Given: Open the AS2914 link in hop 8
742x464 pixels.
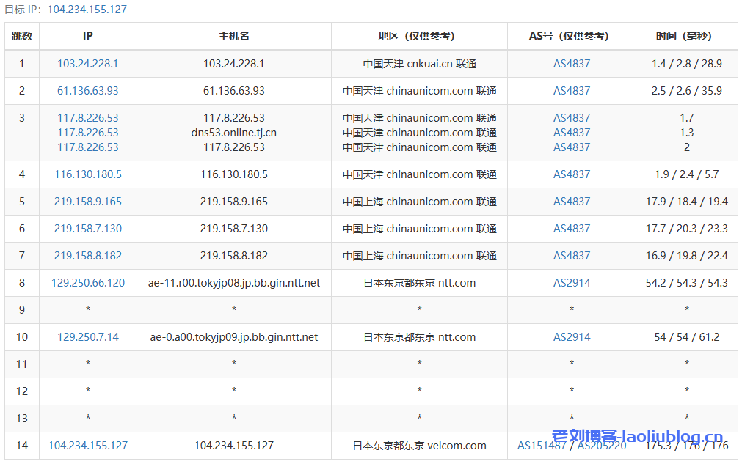Looking at the screenshot, I should pos(572,283).
